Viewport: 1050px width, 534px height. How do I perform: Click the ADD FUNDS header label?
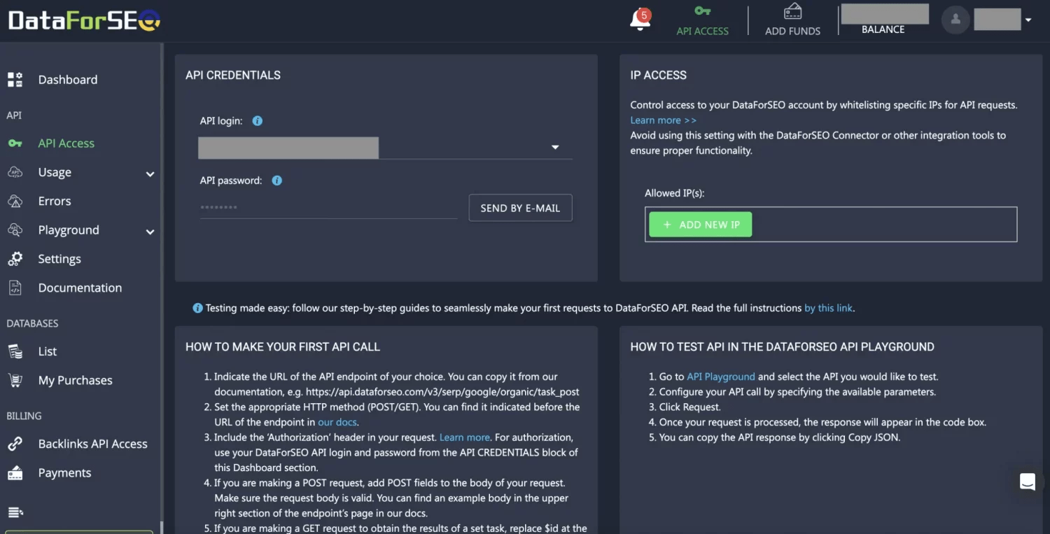pyautogui.click(x=792, y=31)
